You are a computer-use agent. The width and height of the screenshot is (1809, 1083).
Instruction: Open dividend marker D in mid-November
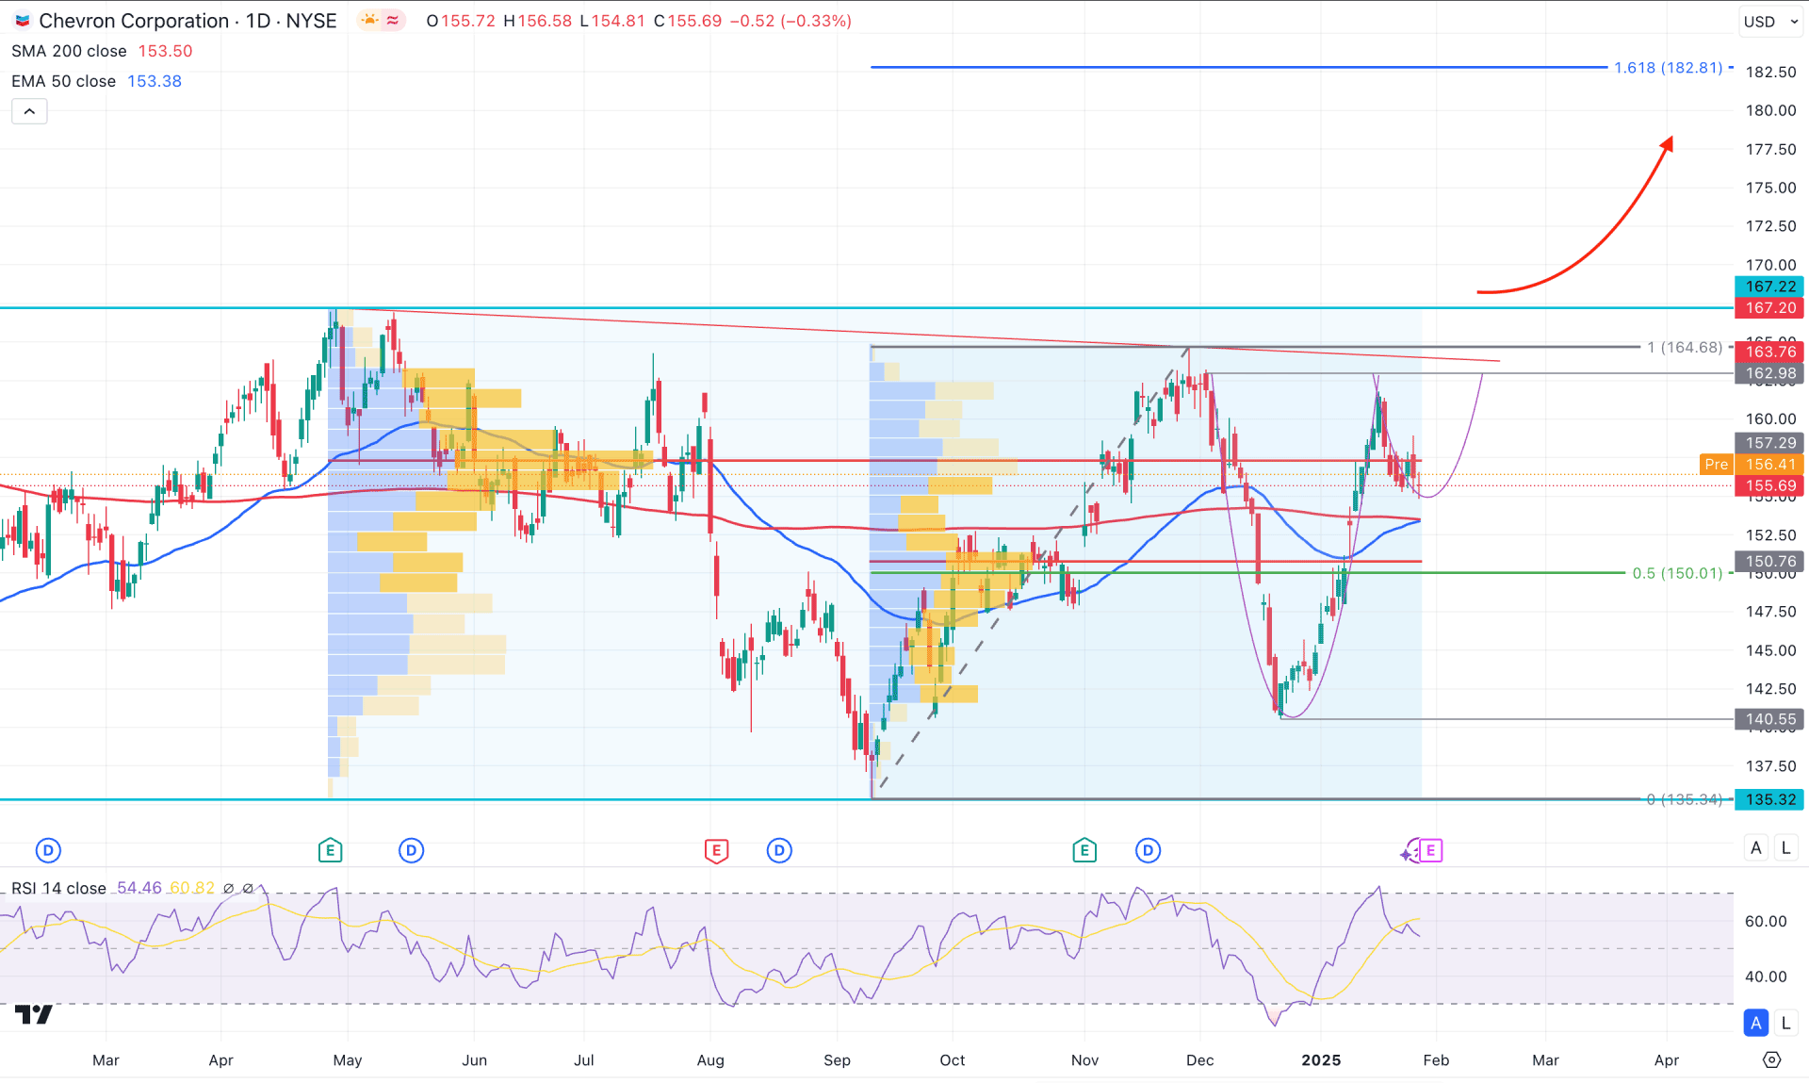(x=1148, y=851)
